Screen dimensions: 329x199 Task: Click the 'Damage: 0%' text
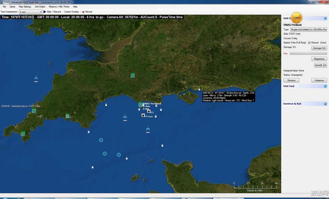pos(290,47)
